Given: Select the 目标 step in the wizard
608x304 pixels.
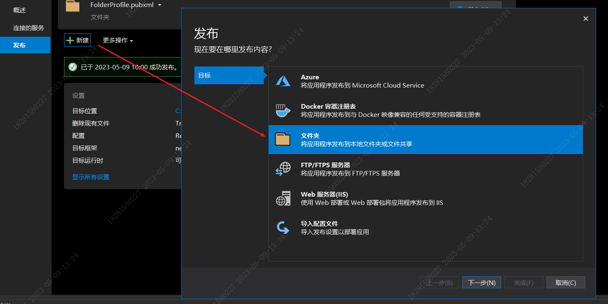Looking at the screenshot, I should 229,76.
